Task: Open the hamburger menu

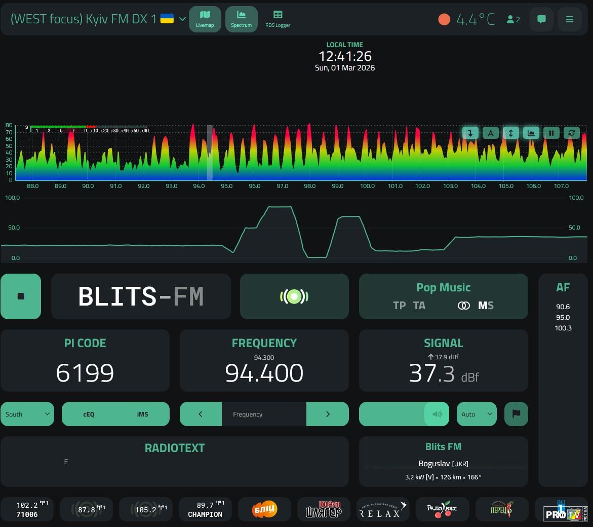Action: [x=569, y=19]
